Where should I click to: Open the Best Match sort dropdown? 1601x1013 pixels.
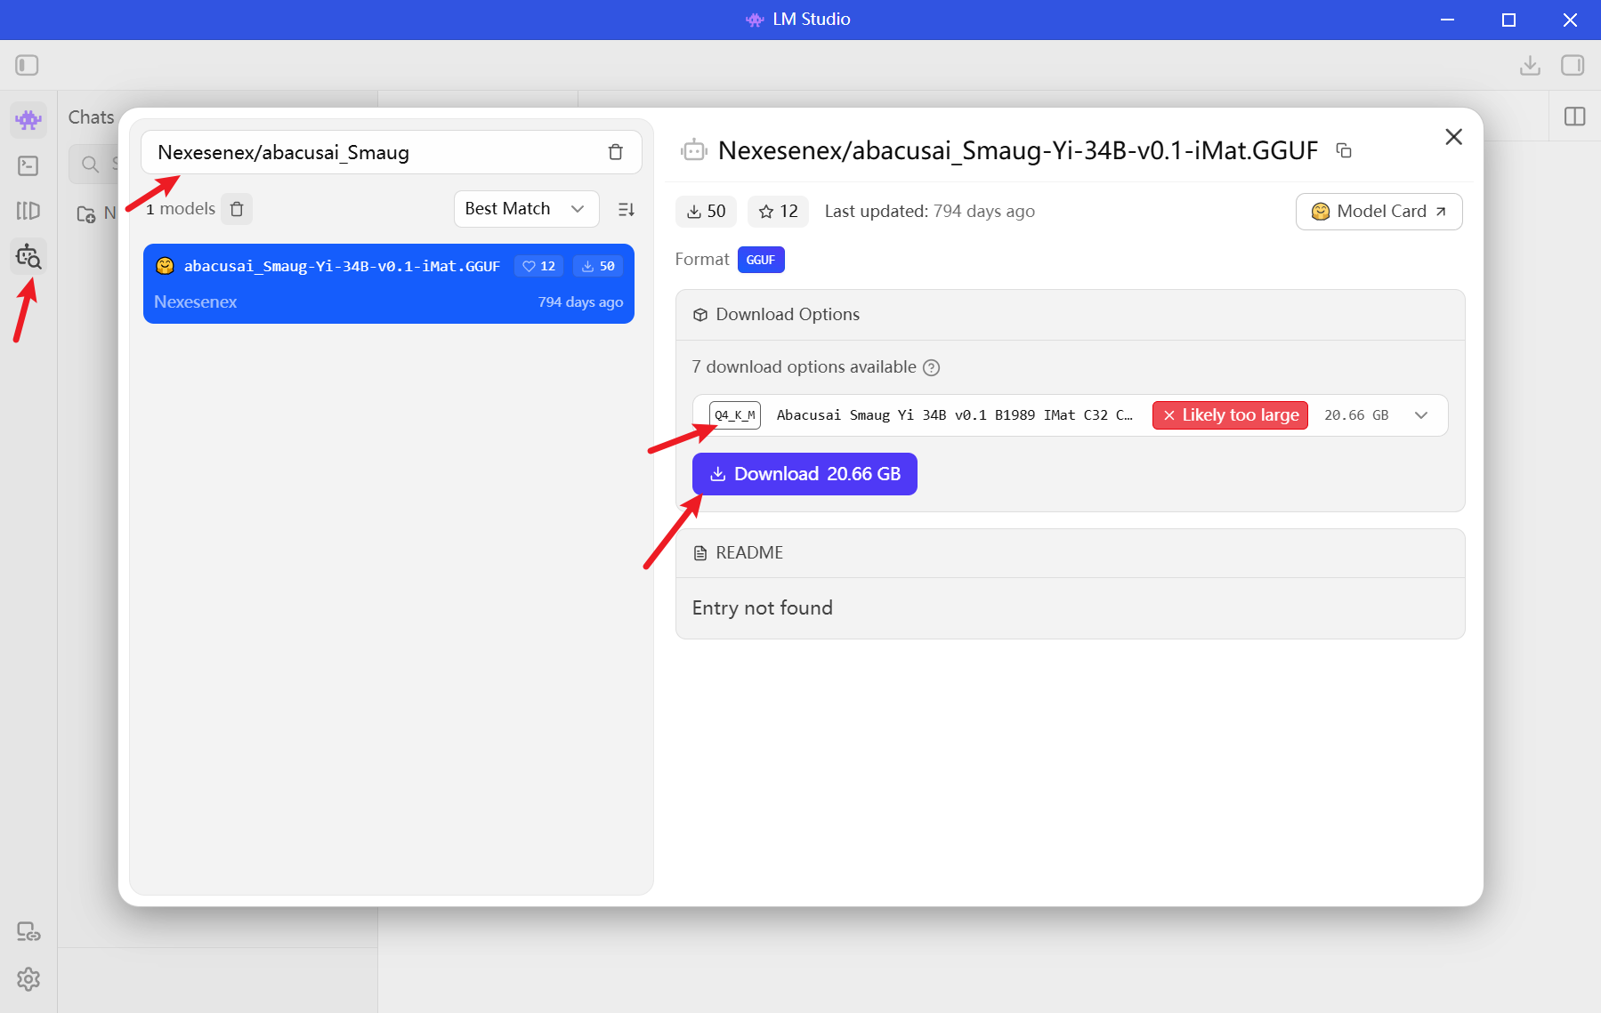(526, 209)
